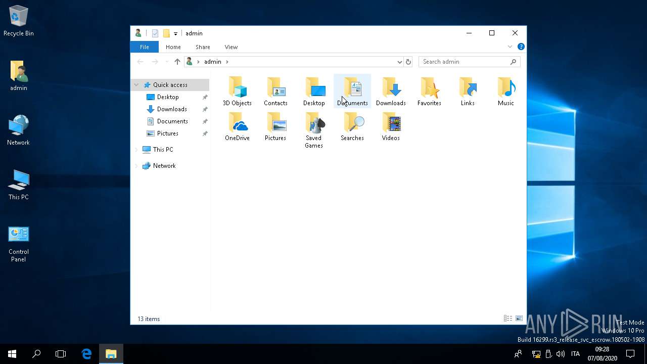Open the address bar history dropdown
This screenshot has height=364, width=647.
tap(399, 62)
